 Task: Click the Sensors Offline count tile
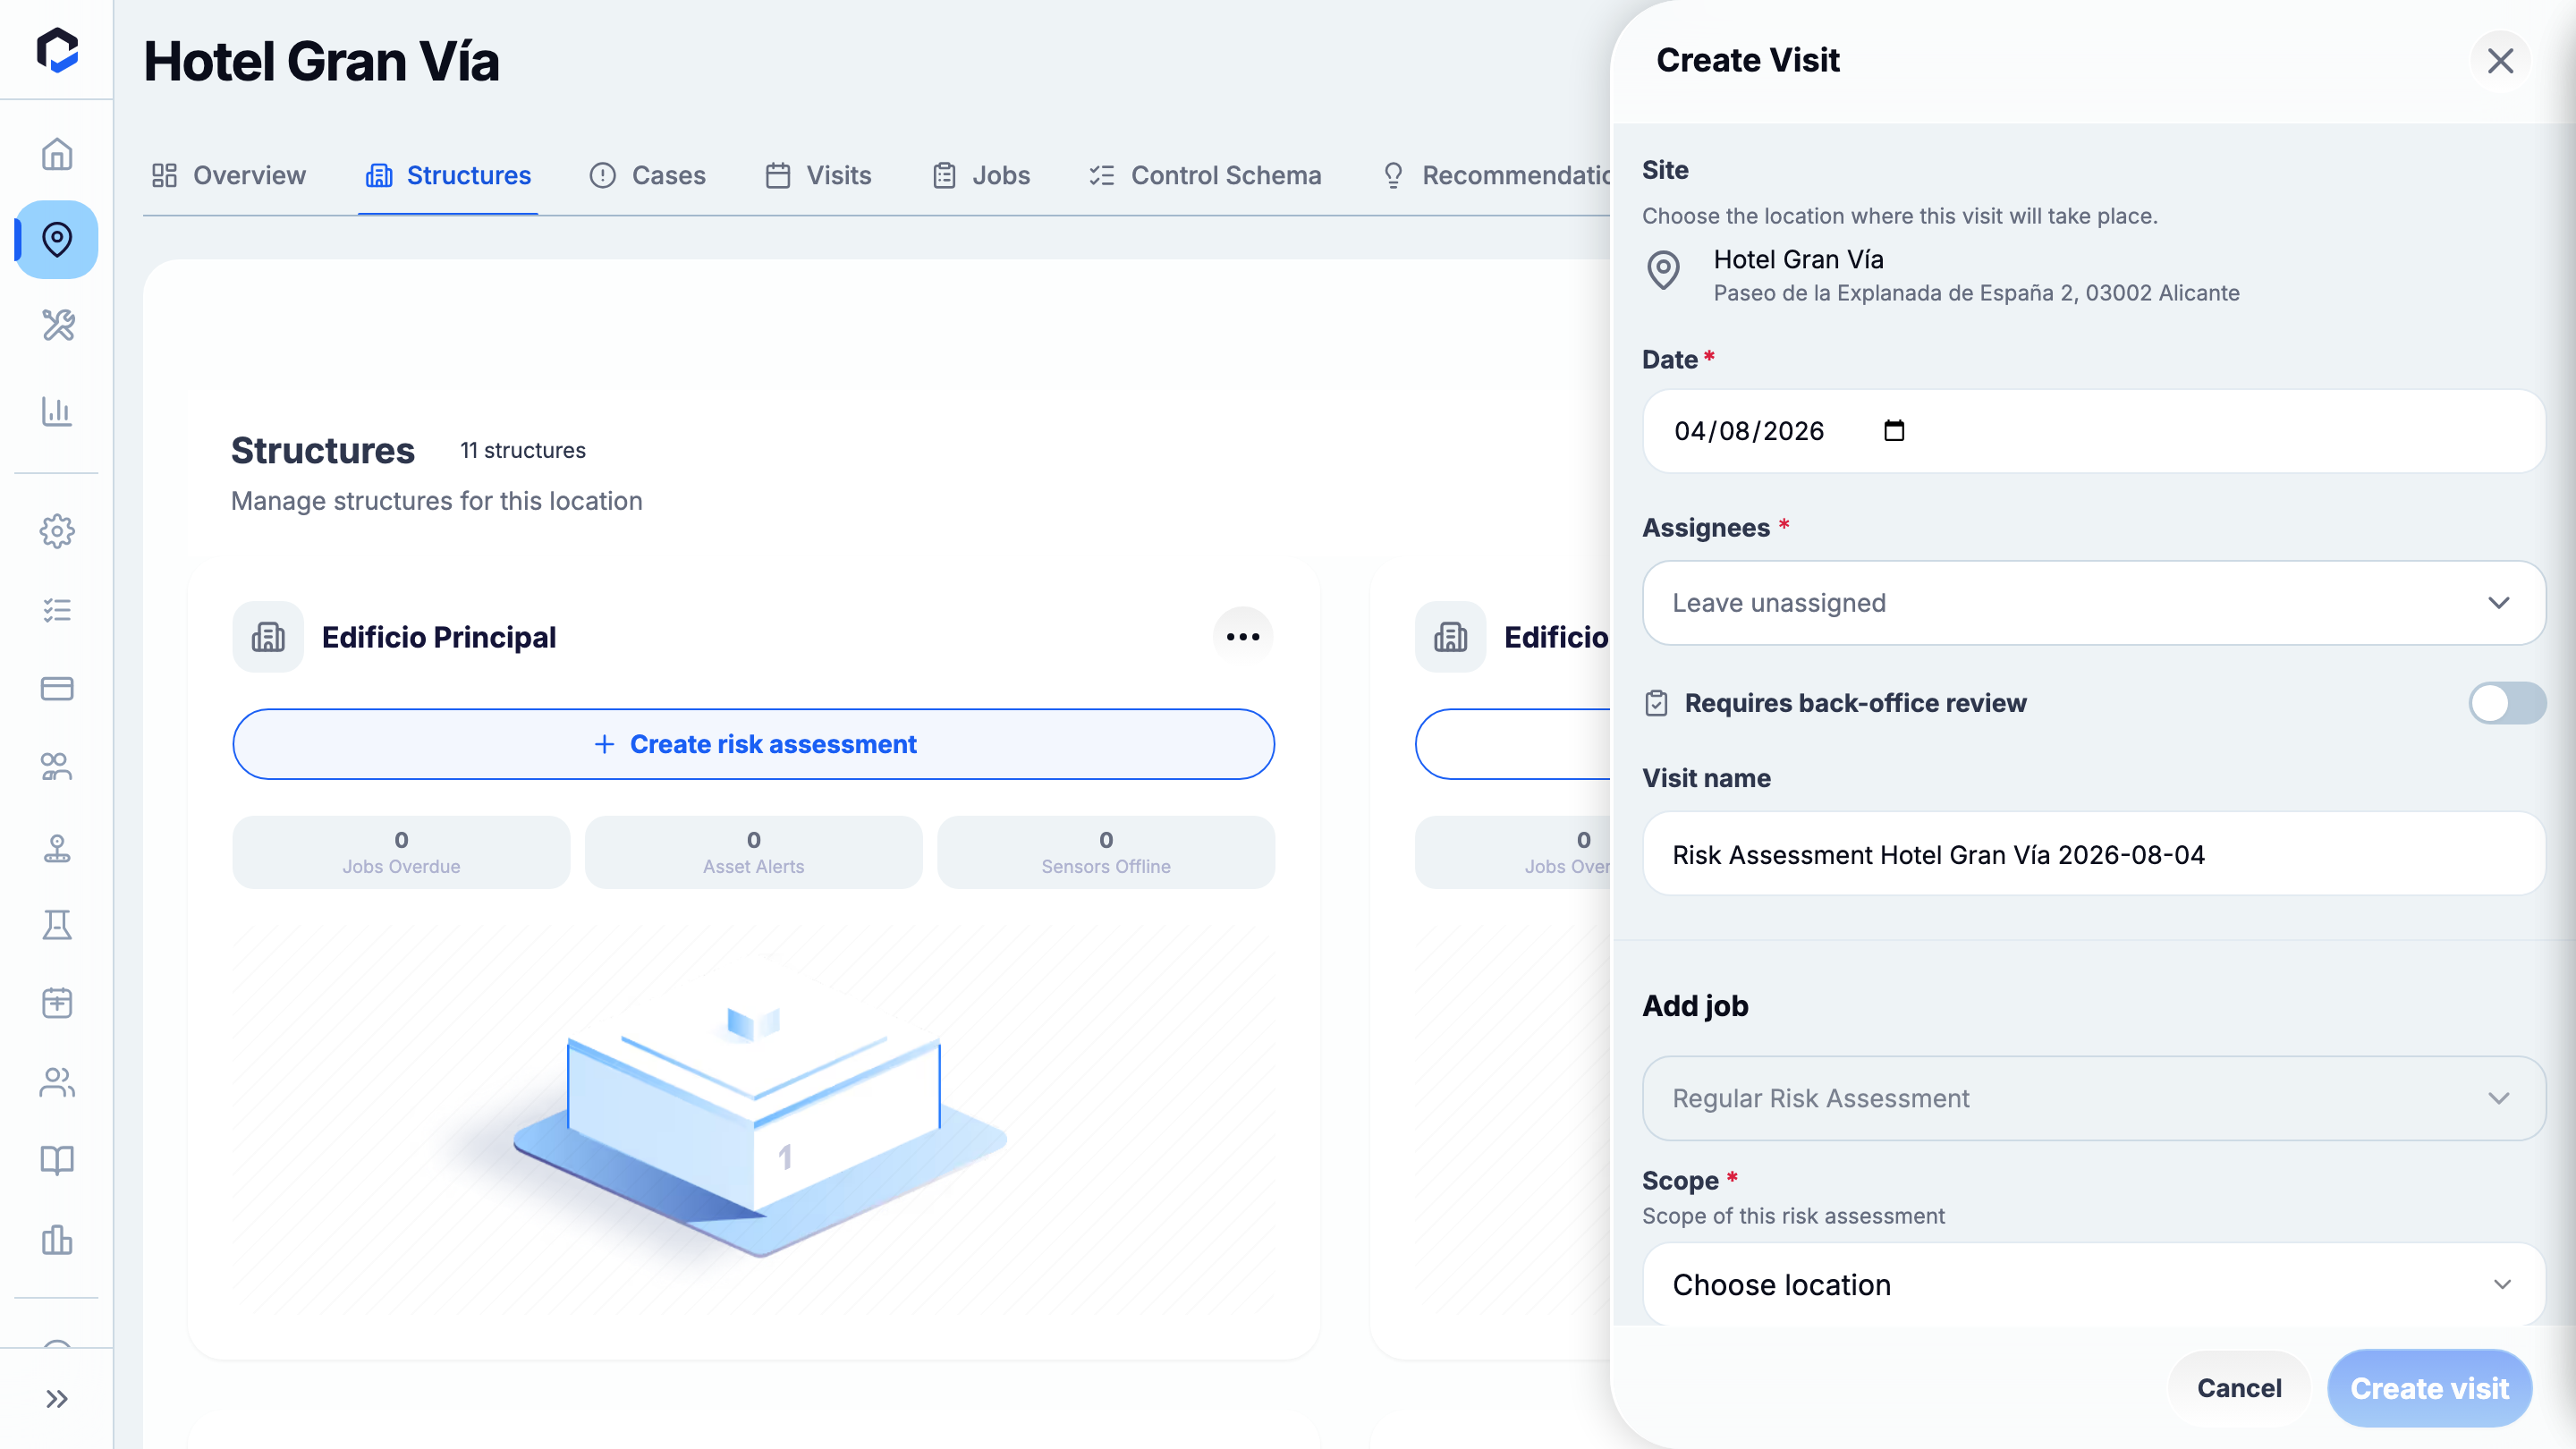1105,852
